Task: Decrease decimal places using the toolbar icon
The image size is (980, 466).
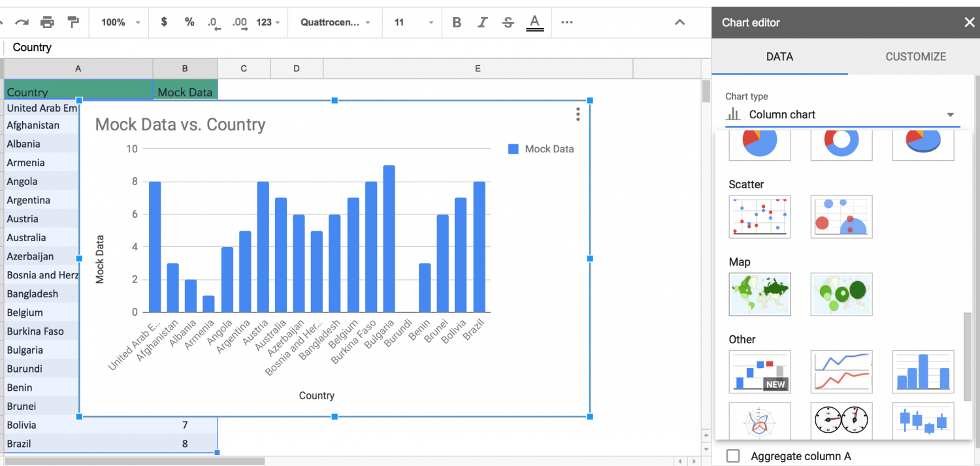Action: 213,22
